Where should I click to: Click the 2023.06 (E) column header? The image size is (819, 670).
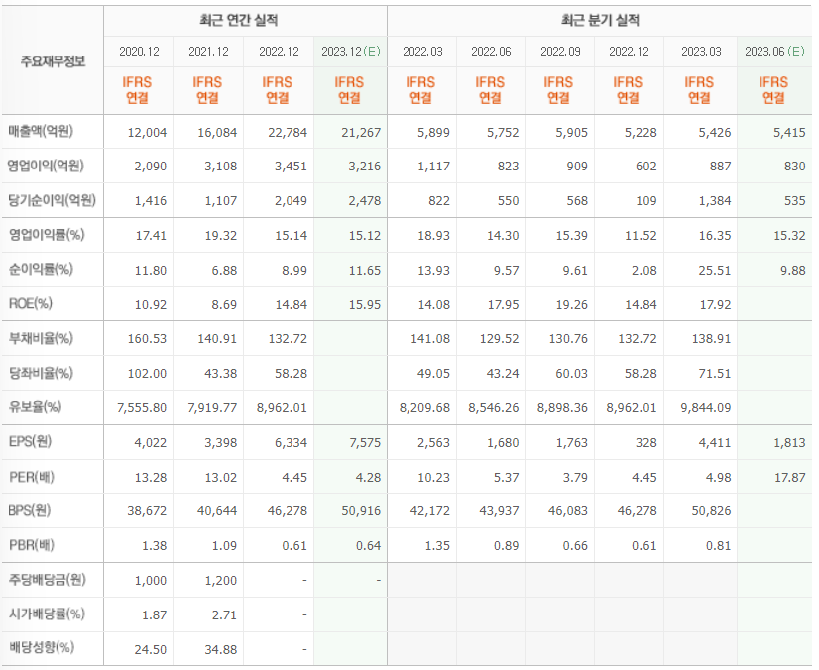click(774, 52)
